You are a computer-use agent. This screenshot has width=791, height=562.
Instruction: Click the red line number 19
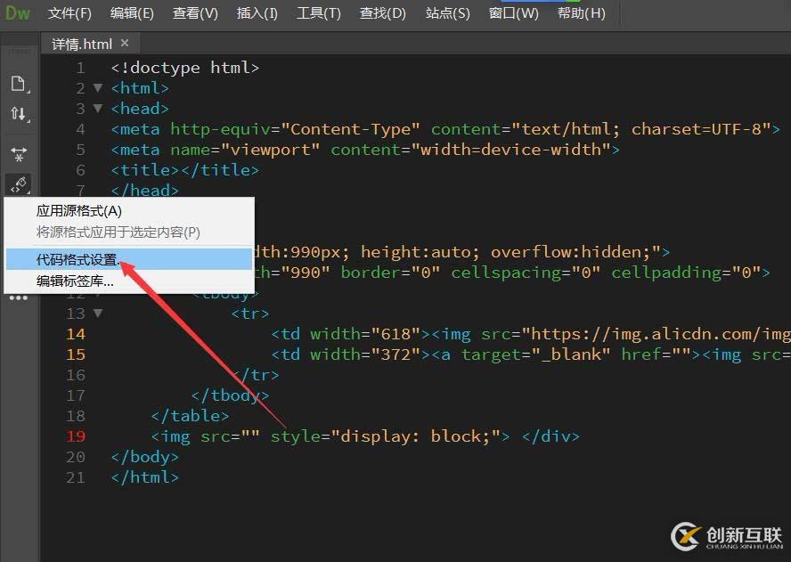pyautogui.click(x=76, y=436)
